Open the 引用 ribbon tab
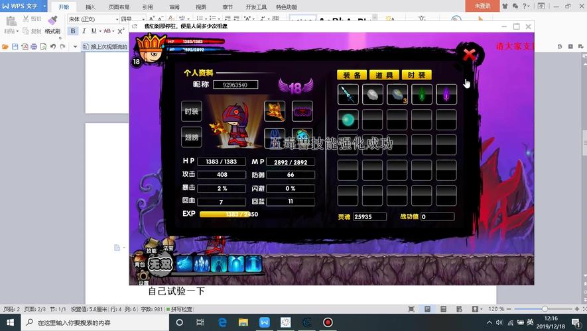Image resolution: width=587 pixels, height=331 pixels. tap(147, 7)
